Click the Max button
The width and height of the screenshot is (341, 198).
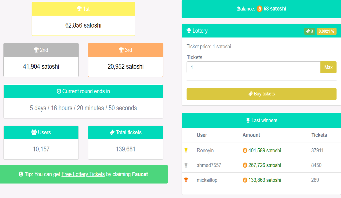(x=328, y=67)
